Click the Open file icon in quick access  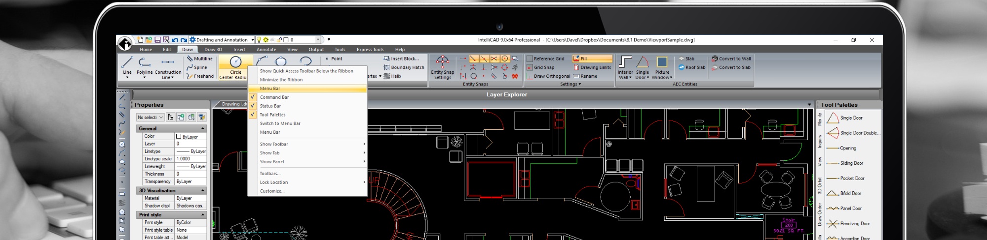149,40
